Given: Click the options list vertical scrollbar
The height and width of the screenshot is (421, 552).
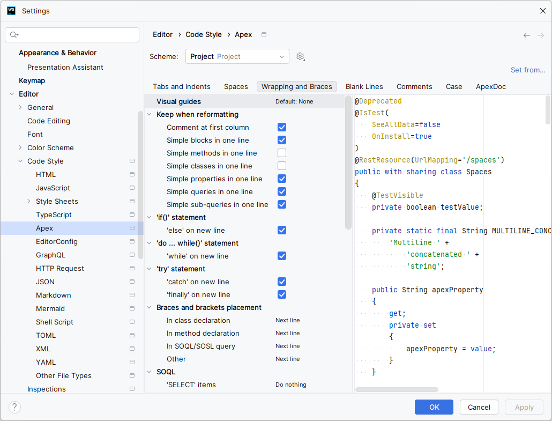Looking at the screenshot, I should coord(348,163).
